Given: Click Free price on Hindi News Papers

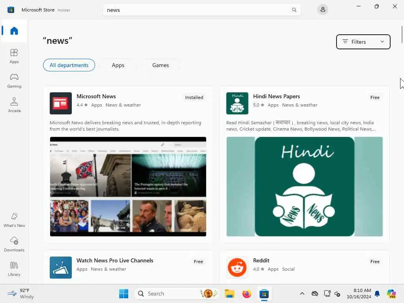Looking at the screenshot, I should click(x=375, y=97).
